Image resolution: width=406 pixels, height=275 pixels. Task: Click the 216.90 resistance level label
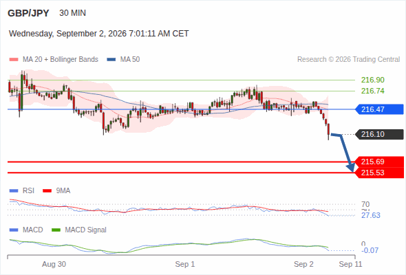click(x=373, y=80)
